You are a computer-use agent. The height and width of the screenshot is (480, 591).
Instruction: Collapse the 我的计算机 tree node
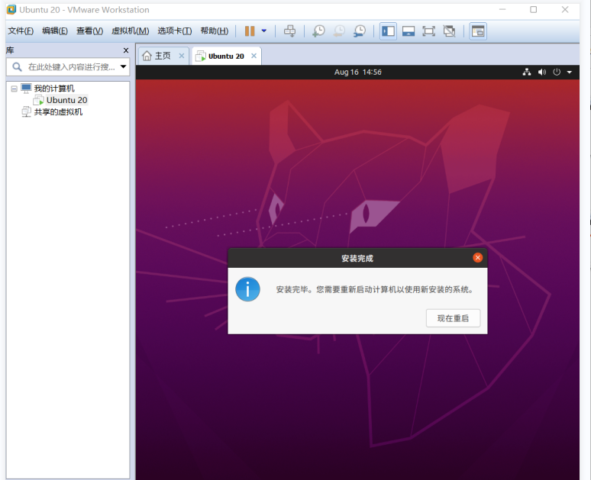(x=14, y=89)
